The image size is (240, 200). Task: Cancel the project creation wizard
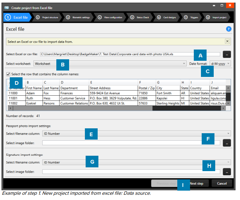(222, 183)
